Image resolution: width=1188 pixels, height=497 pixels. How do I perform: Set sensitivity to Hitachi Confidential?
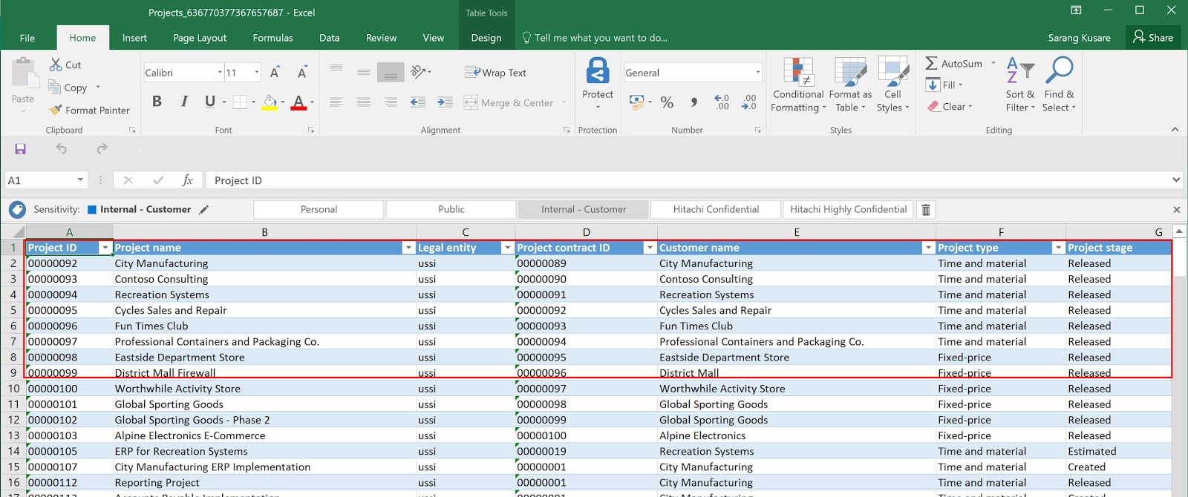click(x=716, y=209)
